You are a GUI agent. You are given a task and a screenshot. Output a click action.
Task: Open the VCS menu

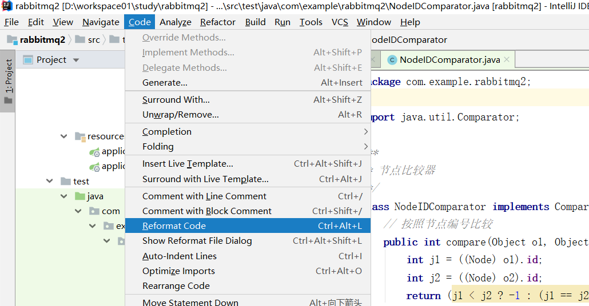(x=340, y=22)
